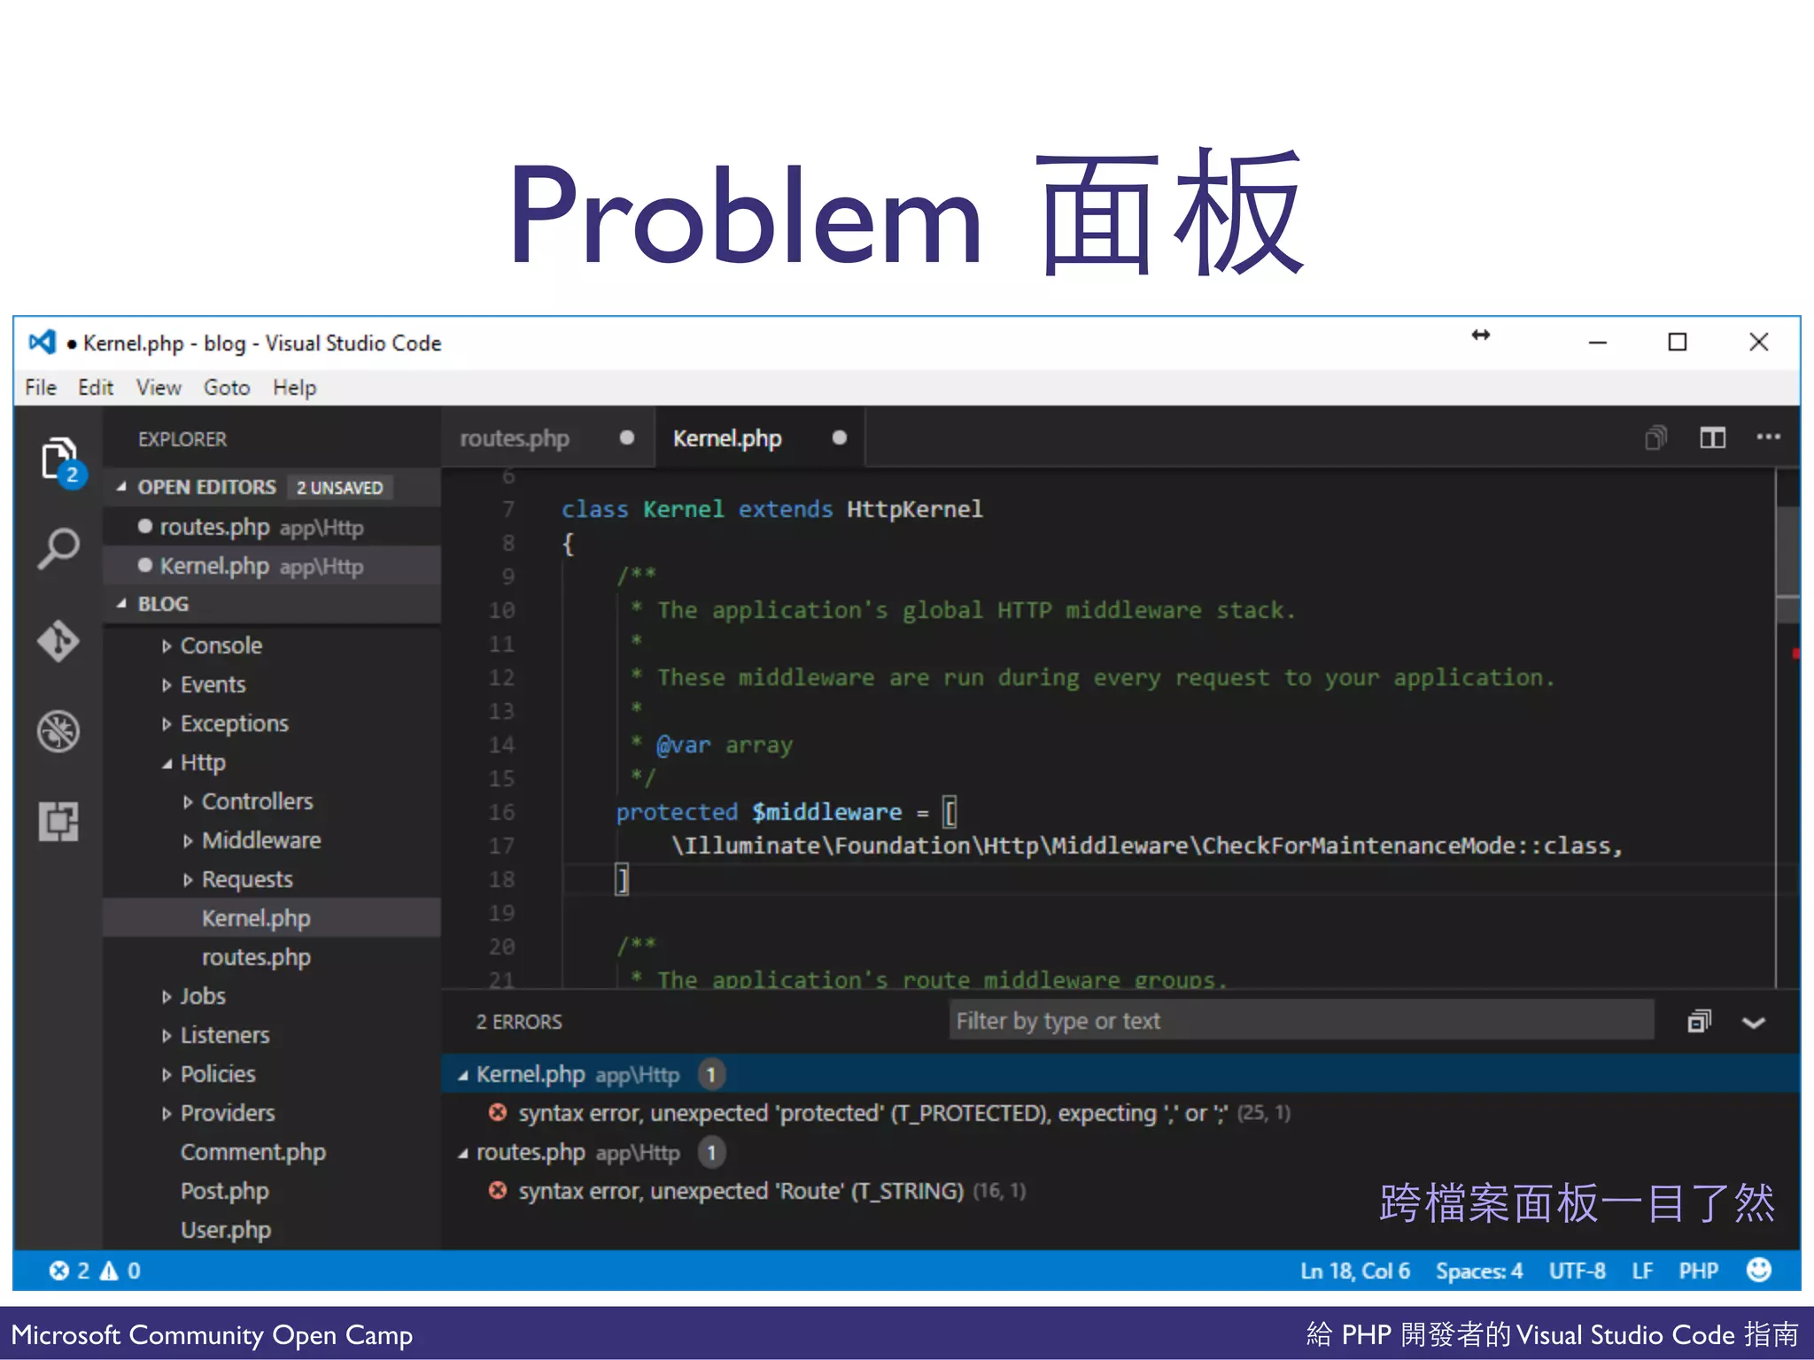Close the Problems panel with chevron
This screenshot has height=1360, width=1814.
click(1754, 1023)
